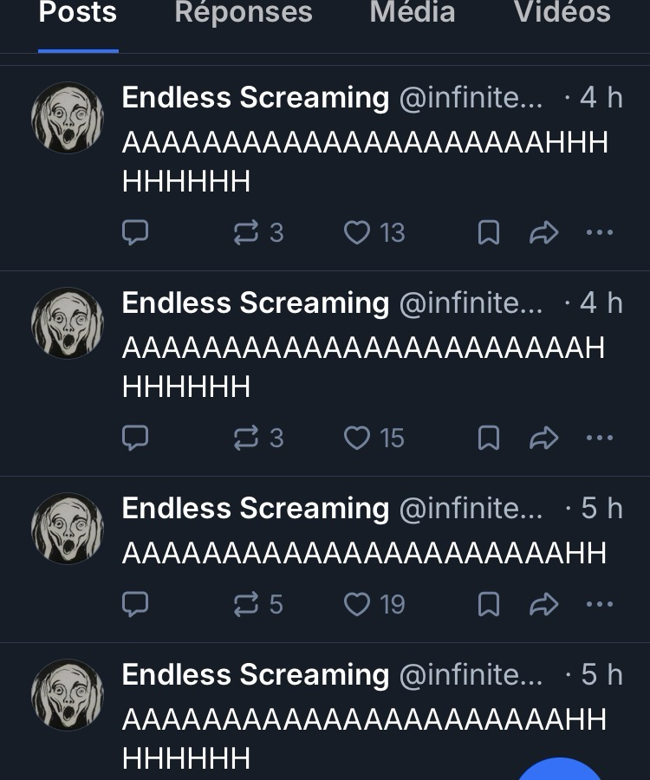Screen dimensions: 650x780
Task: Share the first Endless Screaming post
Action: coord(543,232)
